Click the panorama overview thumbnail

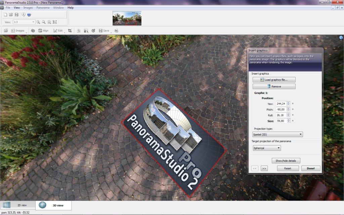[127, 18]
